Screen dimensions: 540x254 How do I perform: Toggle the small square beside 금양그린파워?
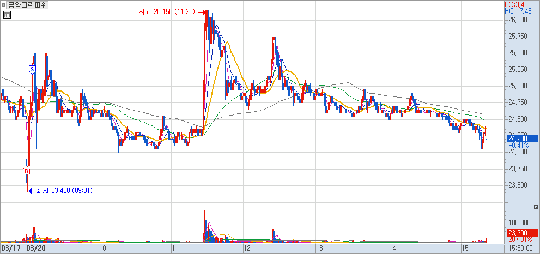[3, 5]
